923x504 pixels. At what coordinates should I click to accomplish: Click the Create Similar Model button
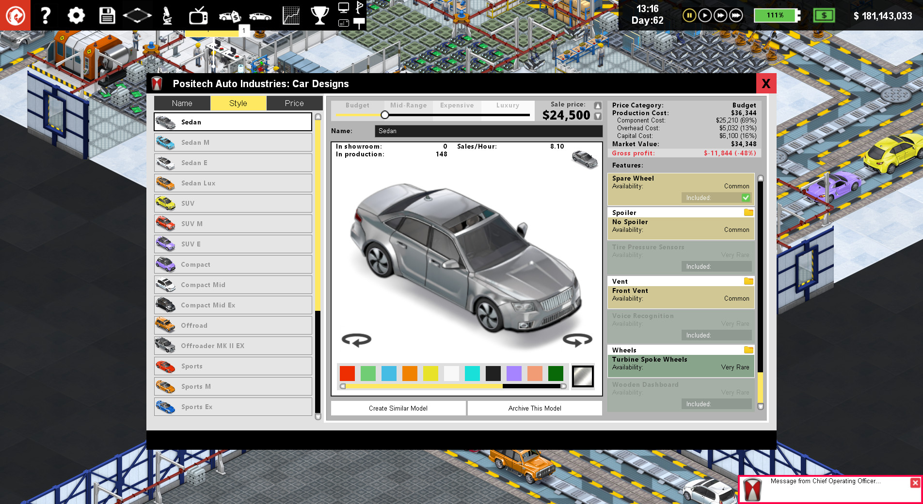(398, 408)
